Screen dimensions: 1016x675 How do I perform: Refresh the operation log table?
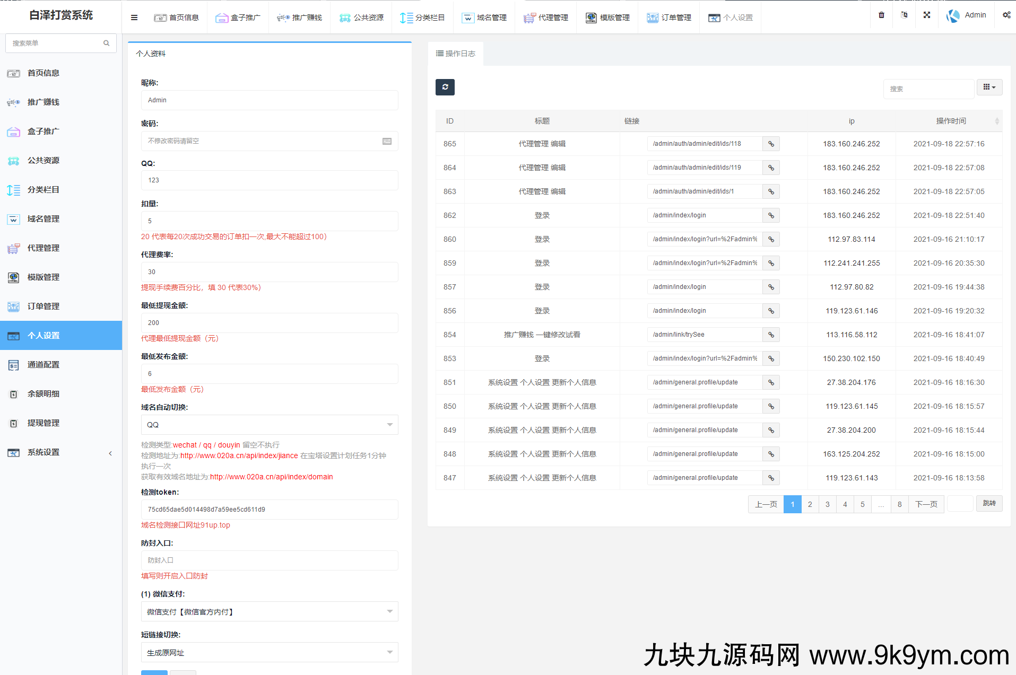445,87
